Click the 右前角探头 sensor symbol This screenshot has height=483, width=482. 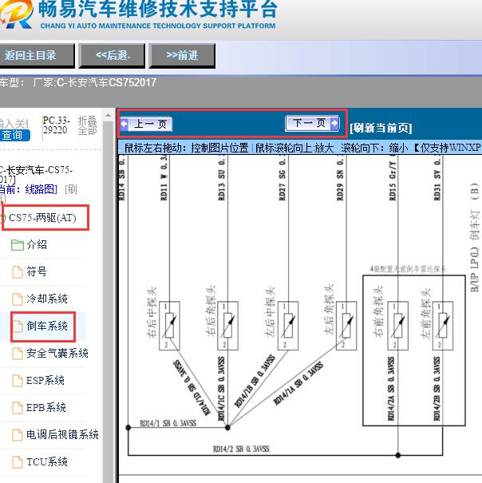pos(398,326)
